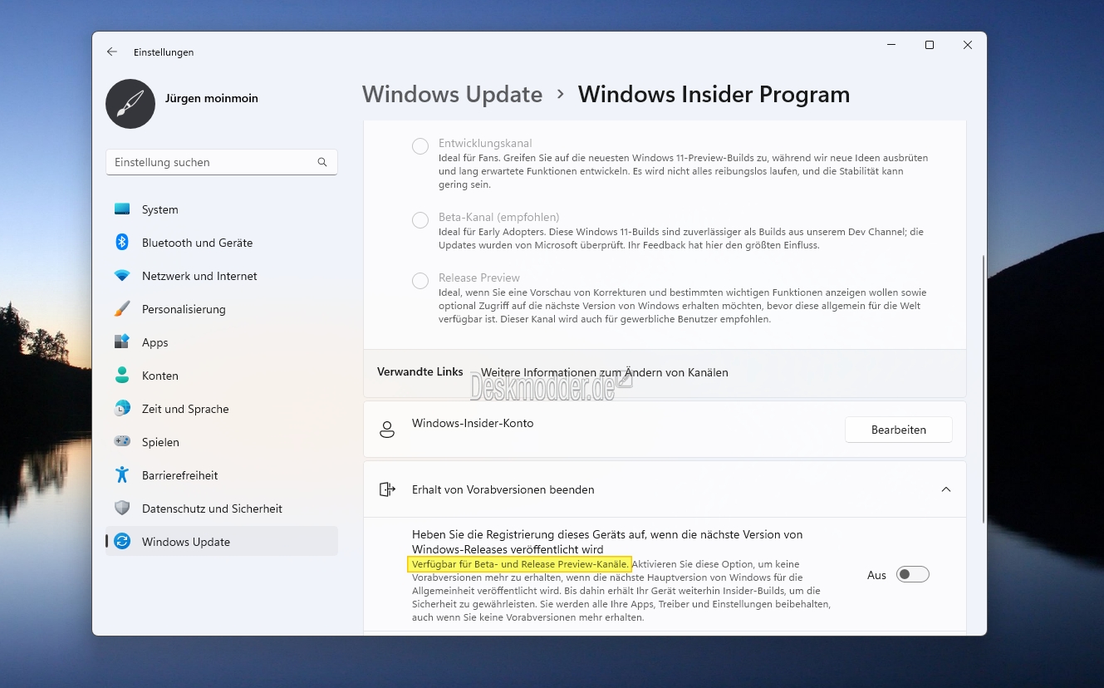The height and width of the screenshot is (688, 1104).
Task: Click the Jürgen moinmoin profile avatar
Action: [x=130, y=104]
